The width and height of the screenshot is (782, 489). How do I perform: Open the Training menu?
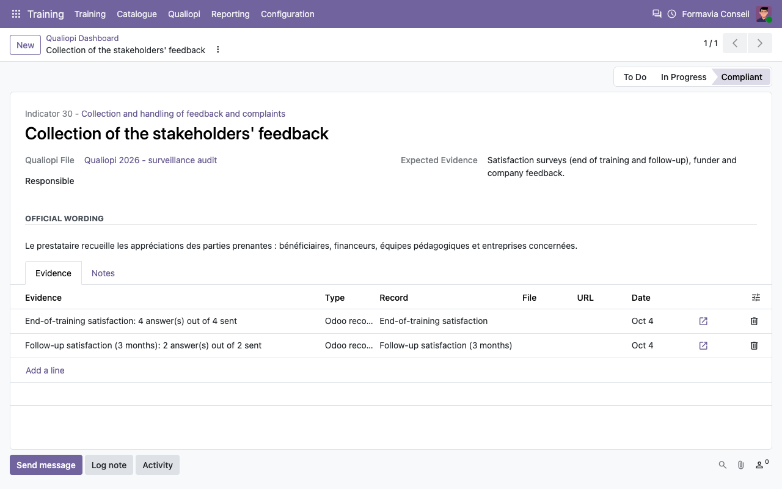(90, 14)
